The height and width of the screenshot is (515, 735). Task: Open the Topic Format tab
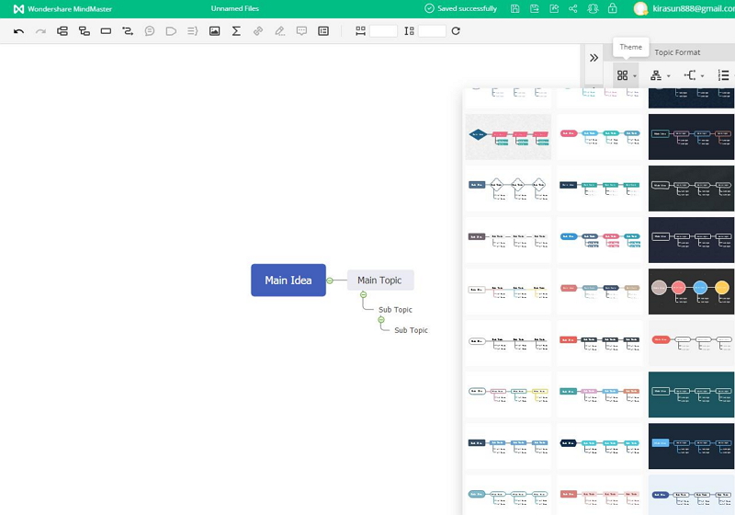coord(677,52)
